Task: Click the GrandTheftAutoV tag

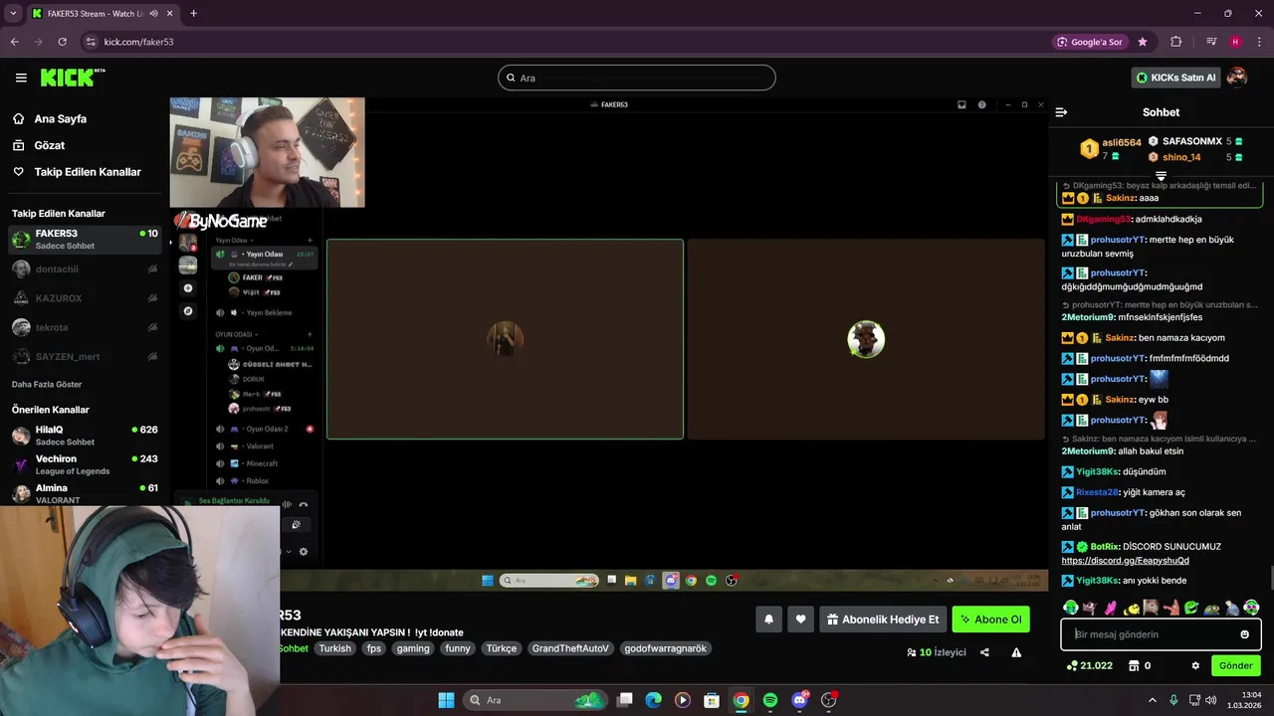Action: coord(569,648)
